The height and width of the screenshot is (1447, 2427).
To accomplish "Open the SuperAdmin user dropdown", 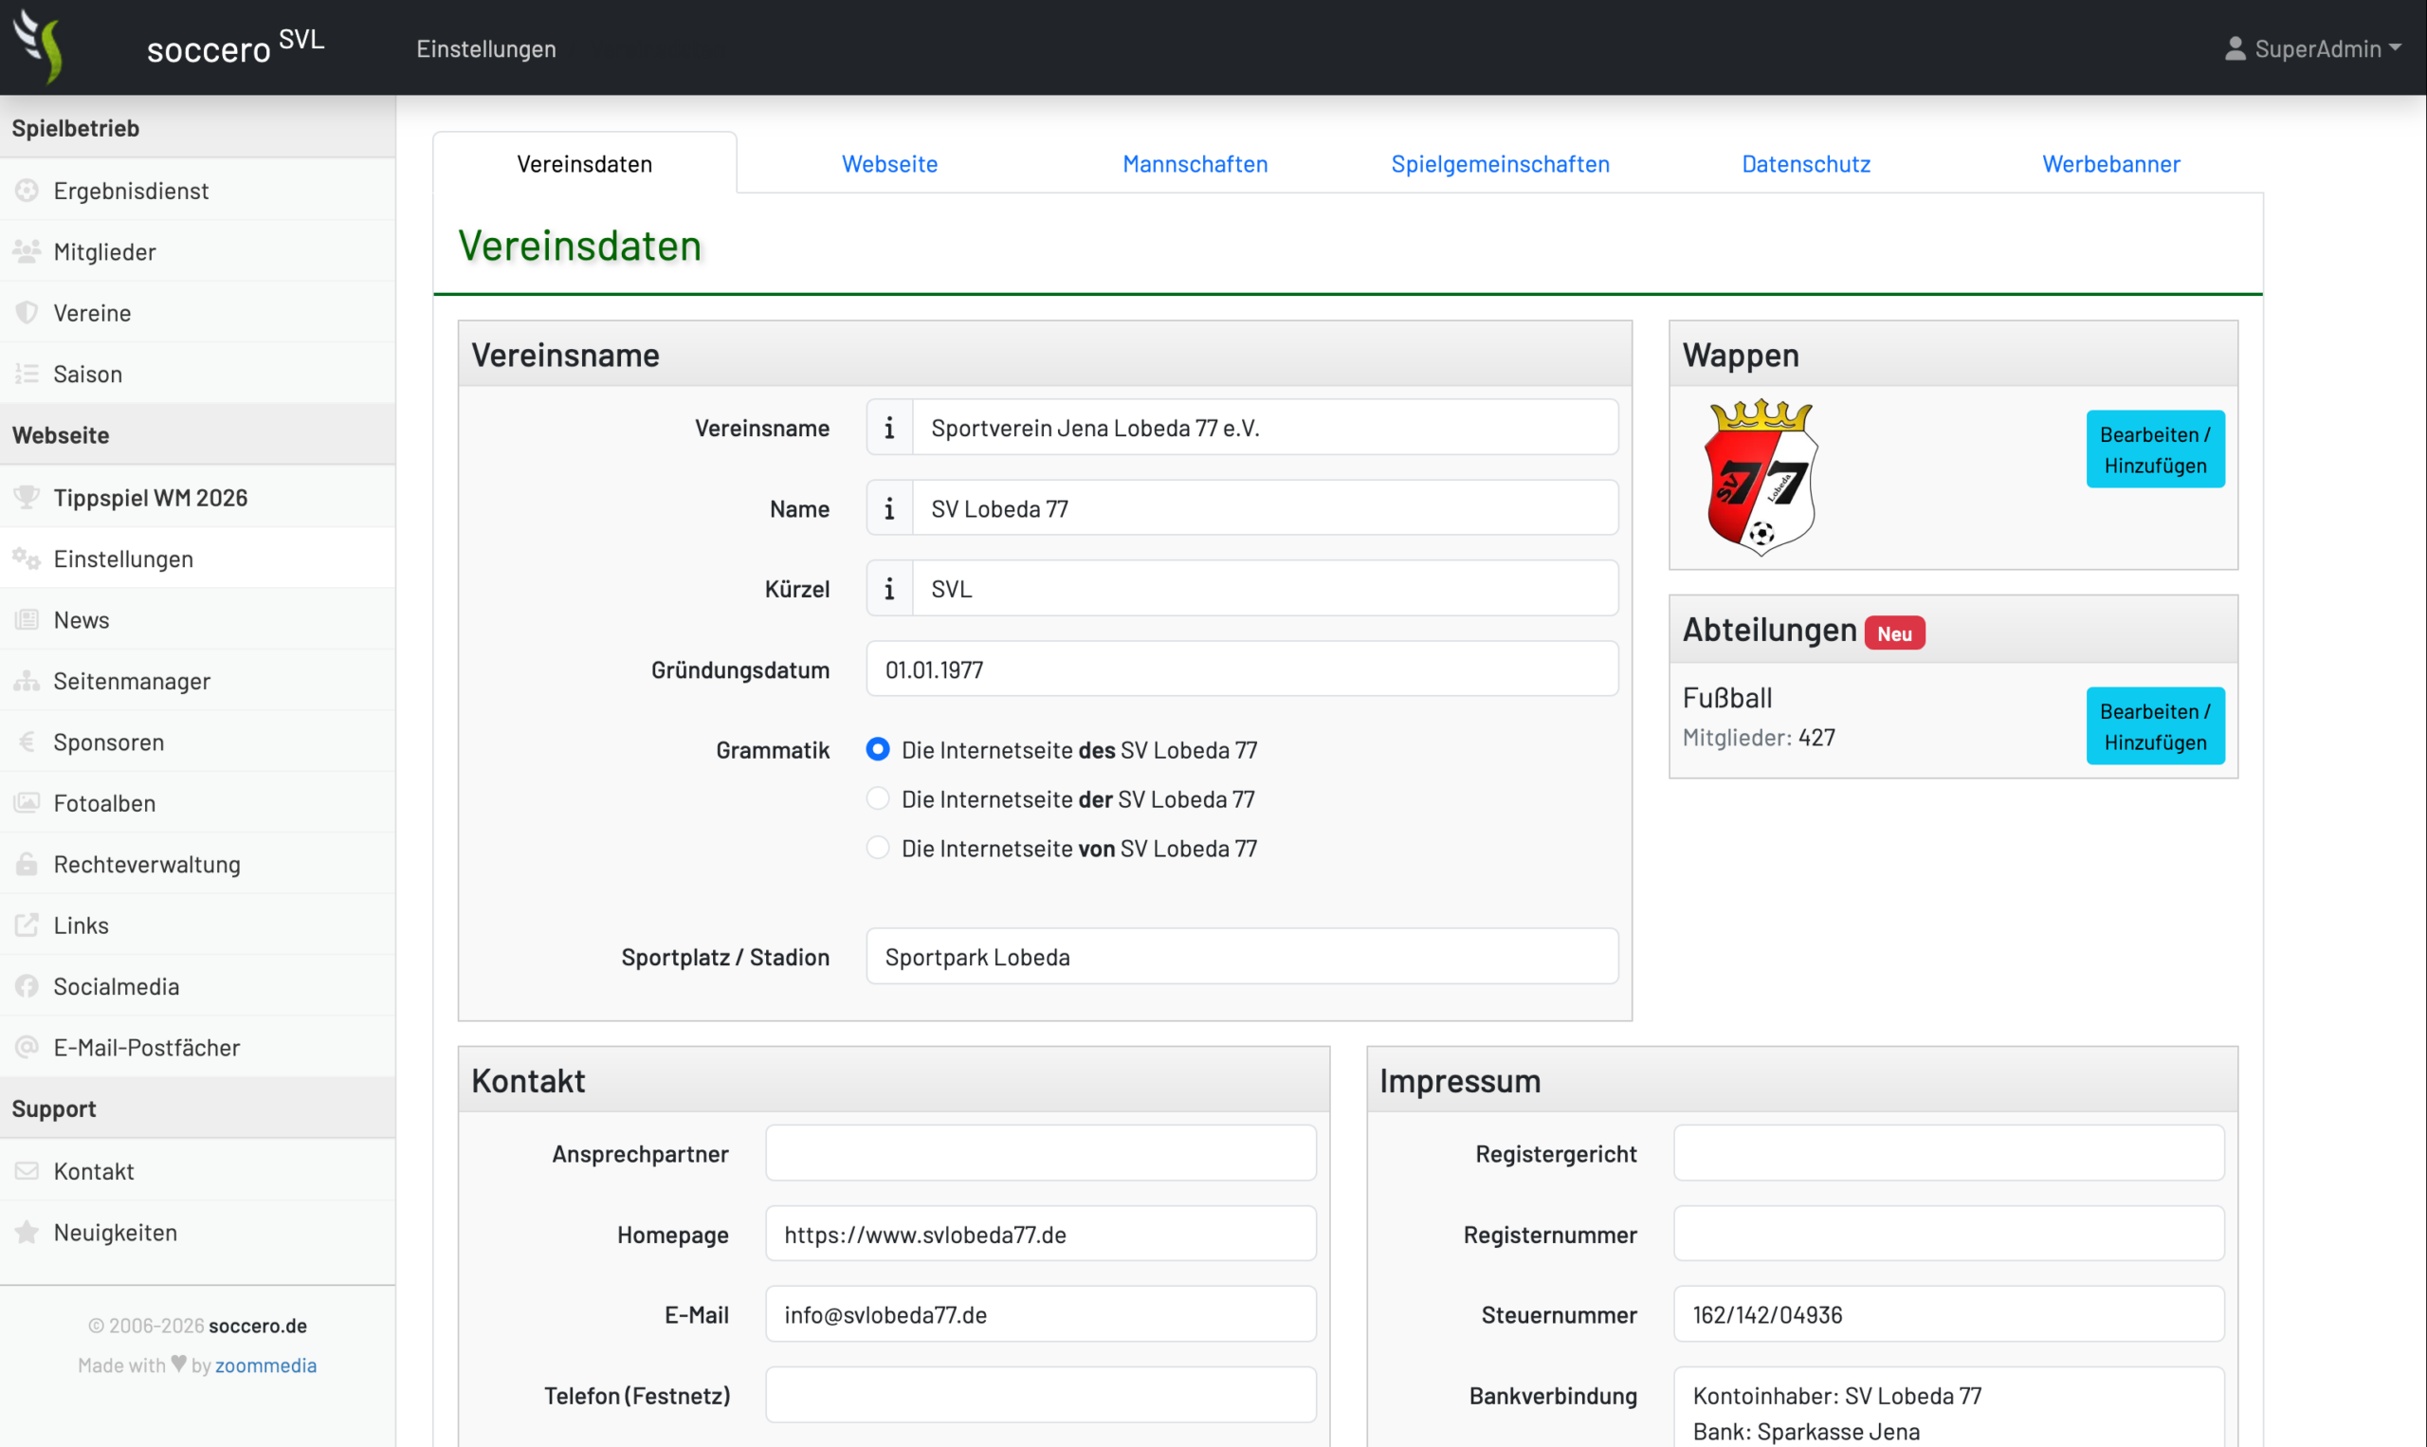I will click(2312, 47).
